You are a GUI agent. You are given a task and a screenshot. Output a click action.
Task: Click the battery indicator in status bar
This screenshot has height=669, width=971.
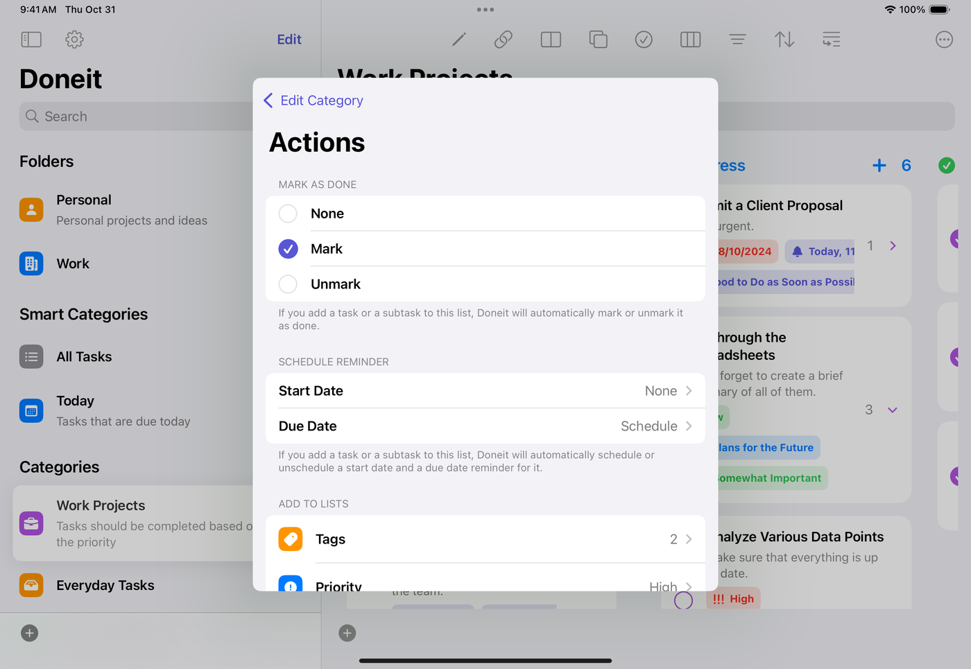coord(940,10)
